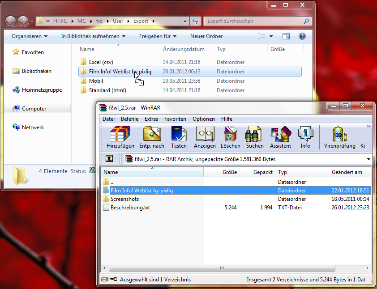Image resolution: width=377 pixels, height=289 pixels.
Task: Click the Explorer help icon
Action: pyautogui.click(x=302, y=36)
